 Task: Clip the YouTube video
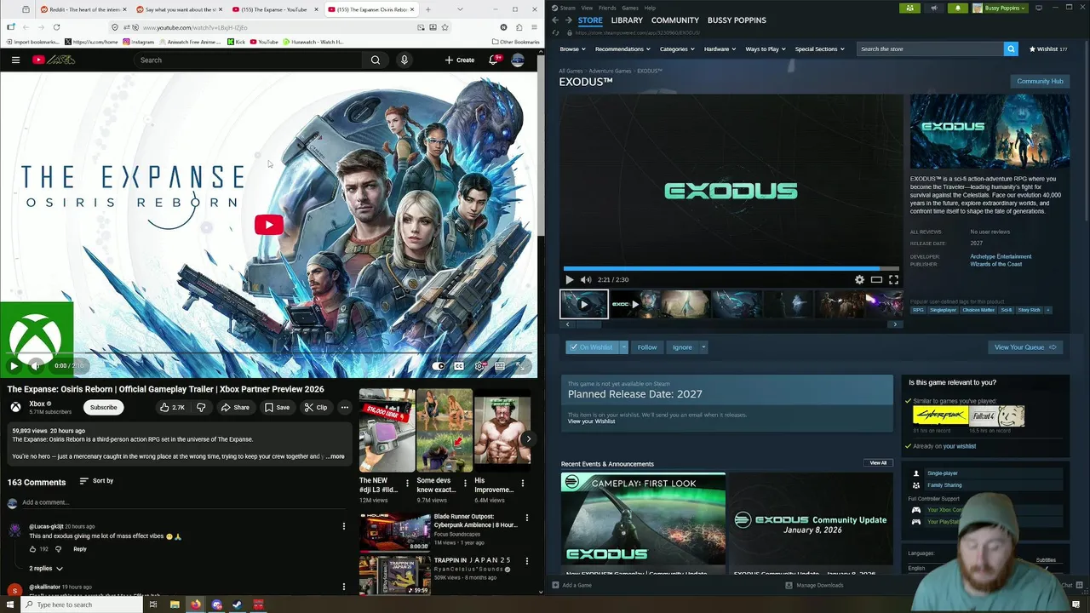tap(315, 407)
